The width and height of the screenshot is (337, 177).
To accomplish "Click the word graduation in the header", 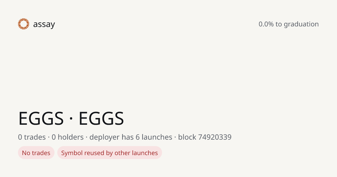I will click(301, 24).
